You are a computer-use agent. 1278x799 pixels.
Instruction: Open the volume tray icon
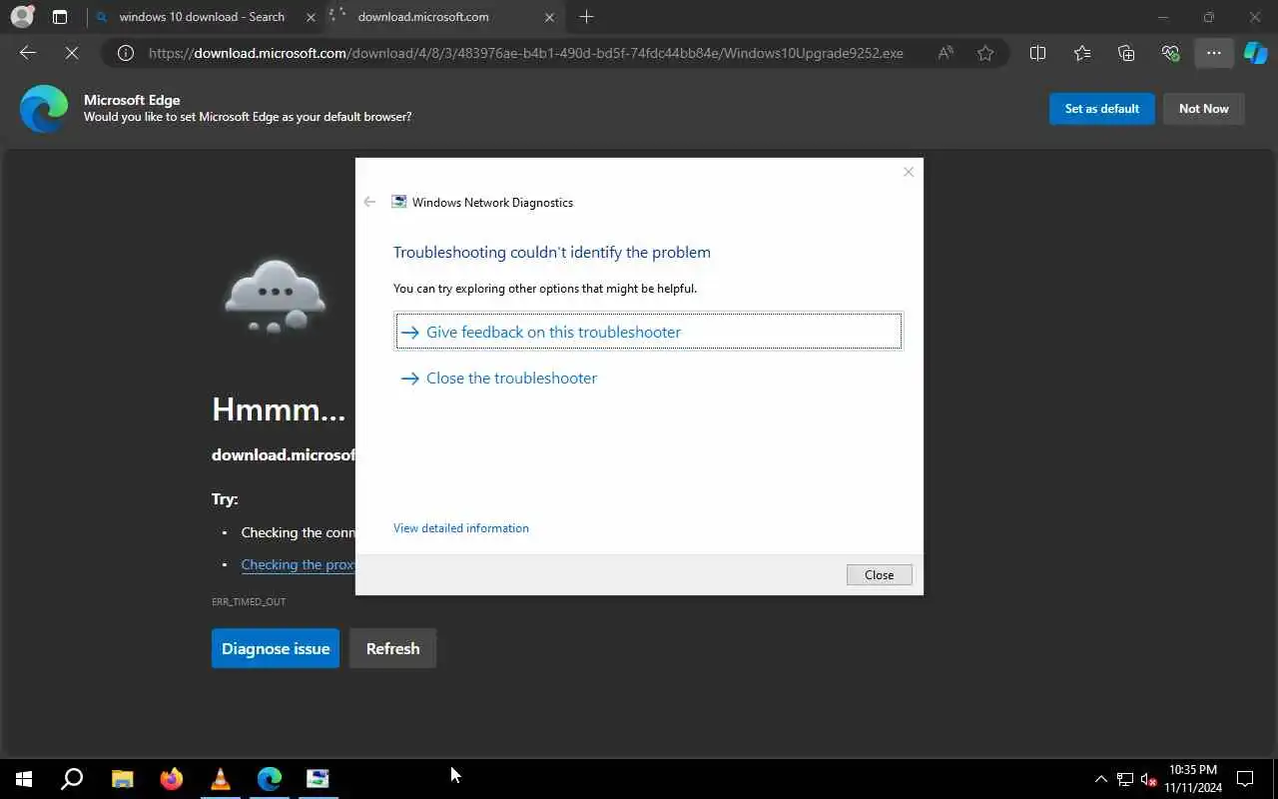click(1149, 779)
